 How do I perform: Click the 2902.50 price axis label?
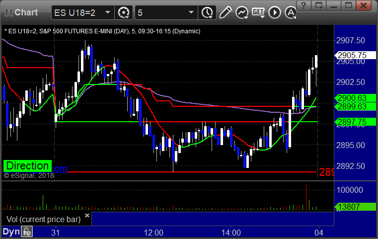click(x=351, y=82)
